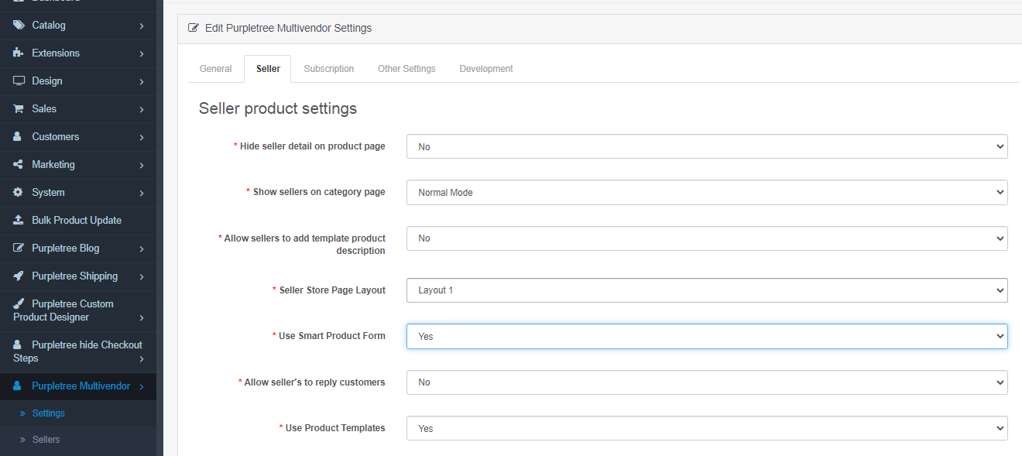Click the System gear icon
1022x456 pixels.
[19, 193]
